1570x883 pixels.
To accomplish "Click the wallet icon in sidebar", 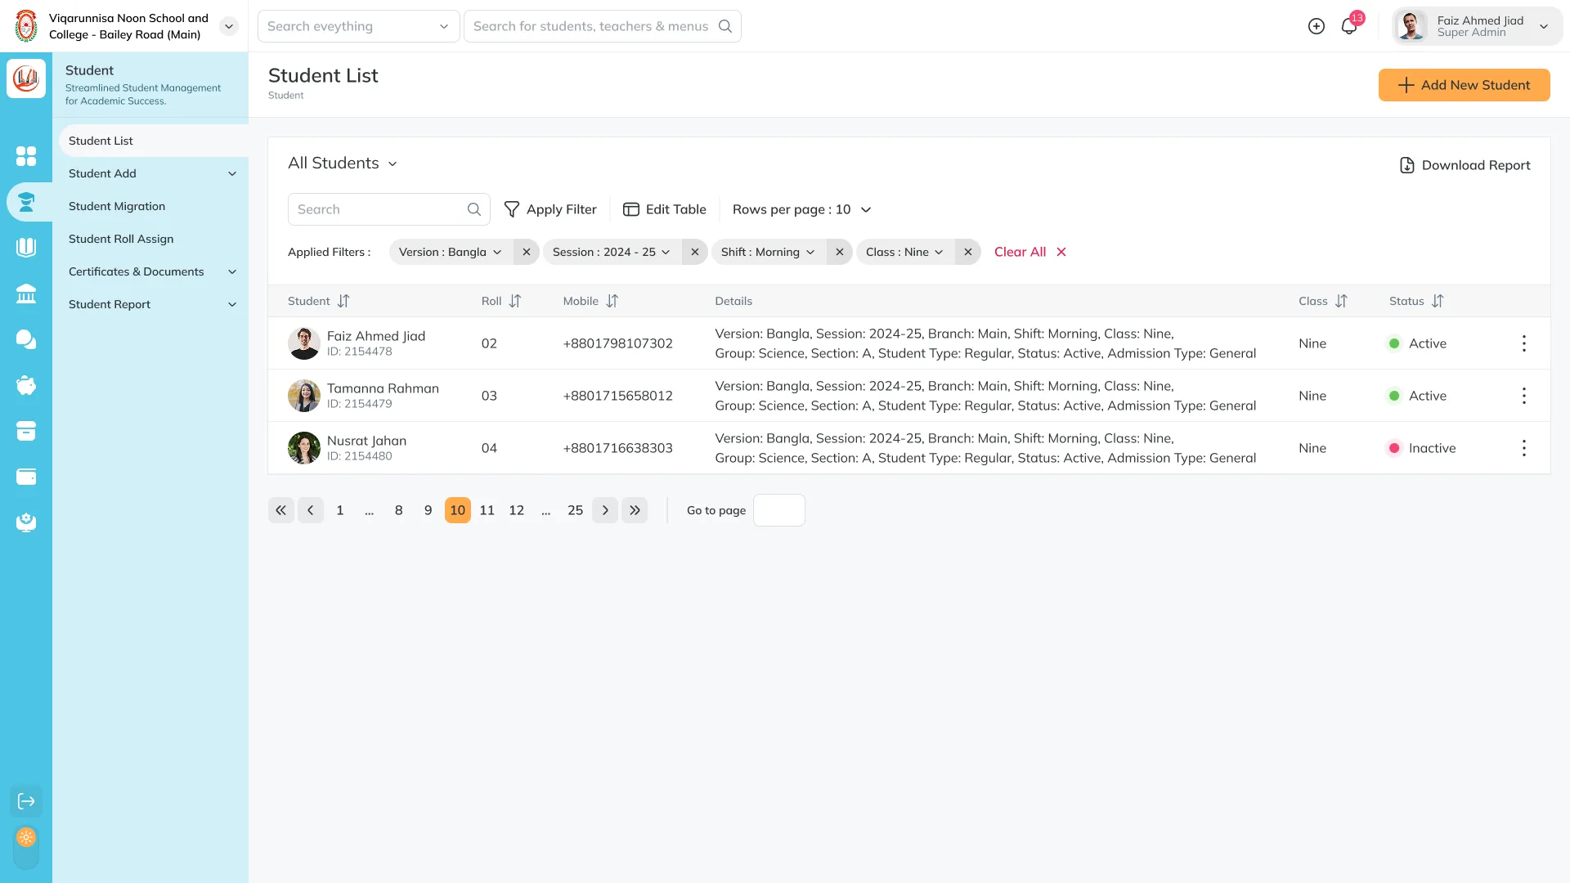I will pos(26,477).
